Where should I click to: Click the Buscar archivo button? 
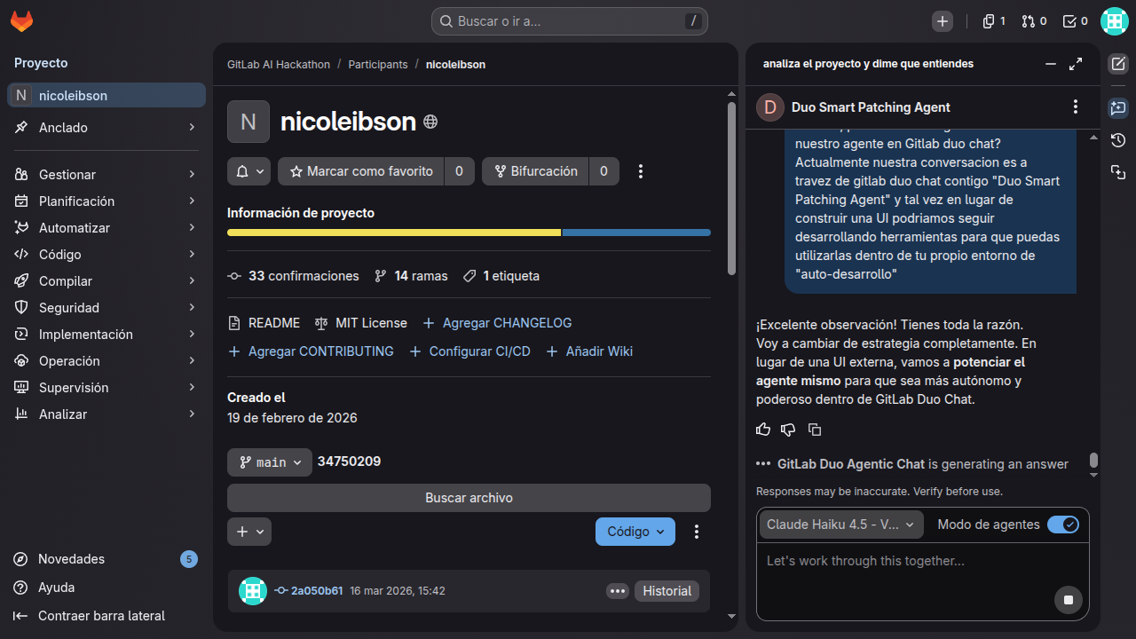[x=469, y=498]
